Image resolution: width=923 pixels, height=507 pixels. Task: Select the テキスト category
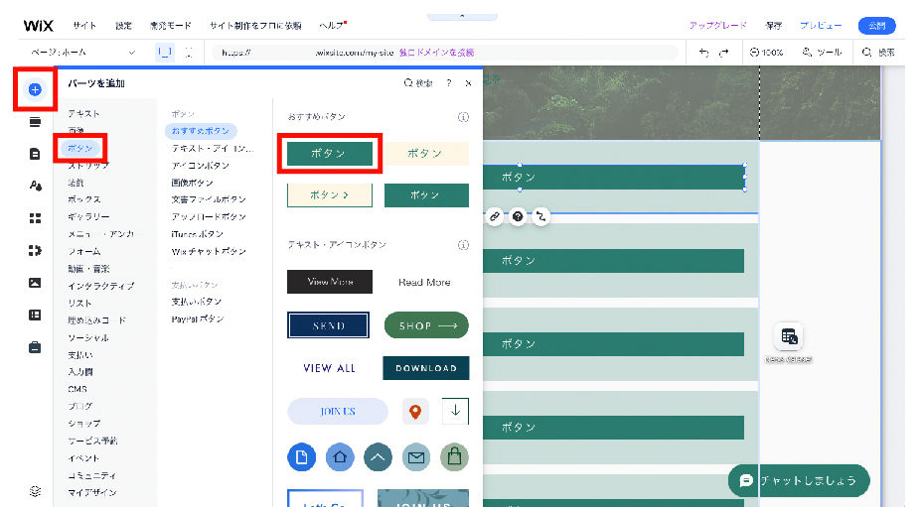pyautogui.click(x=83, y=113)
